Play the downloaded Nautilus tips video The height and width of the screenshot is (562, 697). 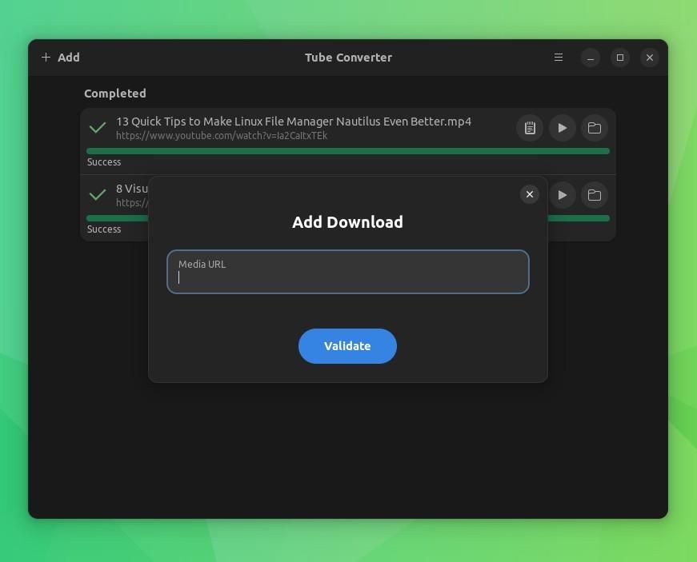coord(563,128)
